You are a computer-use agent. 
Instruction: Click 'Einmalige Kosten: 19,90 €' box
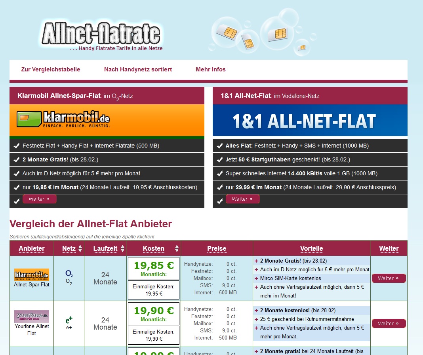pyautogui.click(x=154, y=335)
